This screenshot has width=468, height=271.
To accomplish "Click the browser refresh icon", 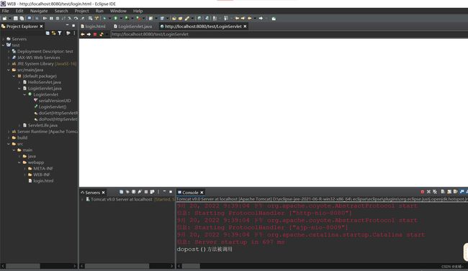I will [x=102, y=35].
